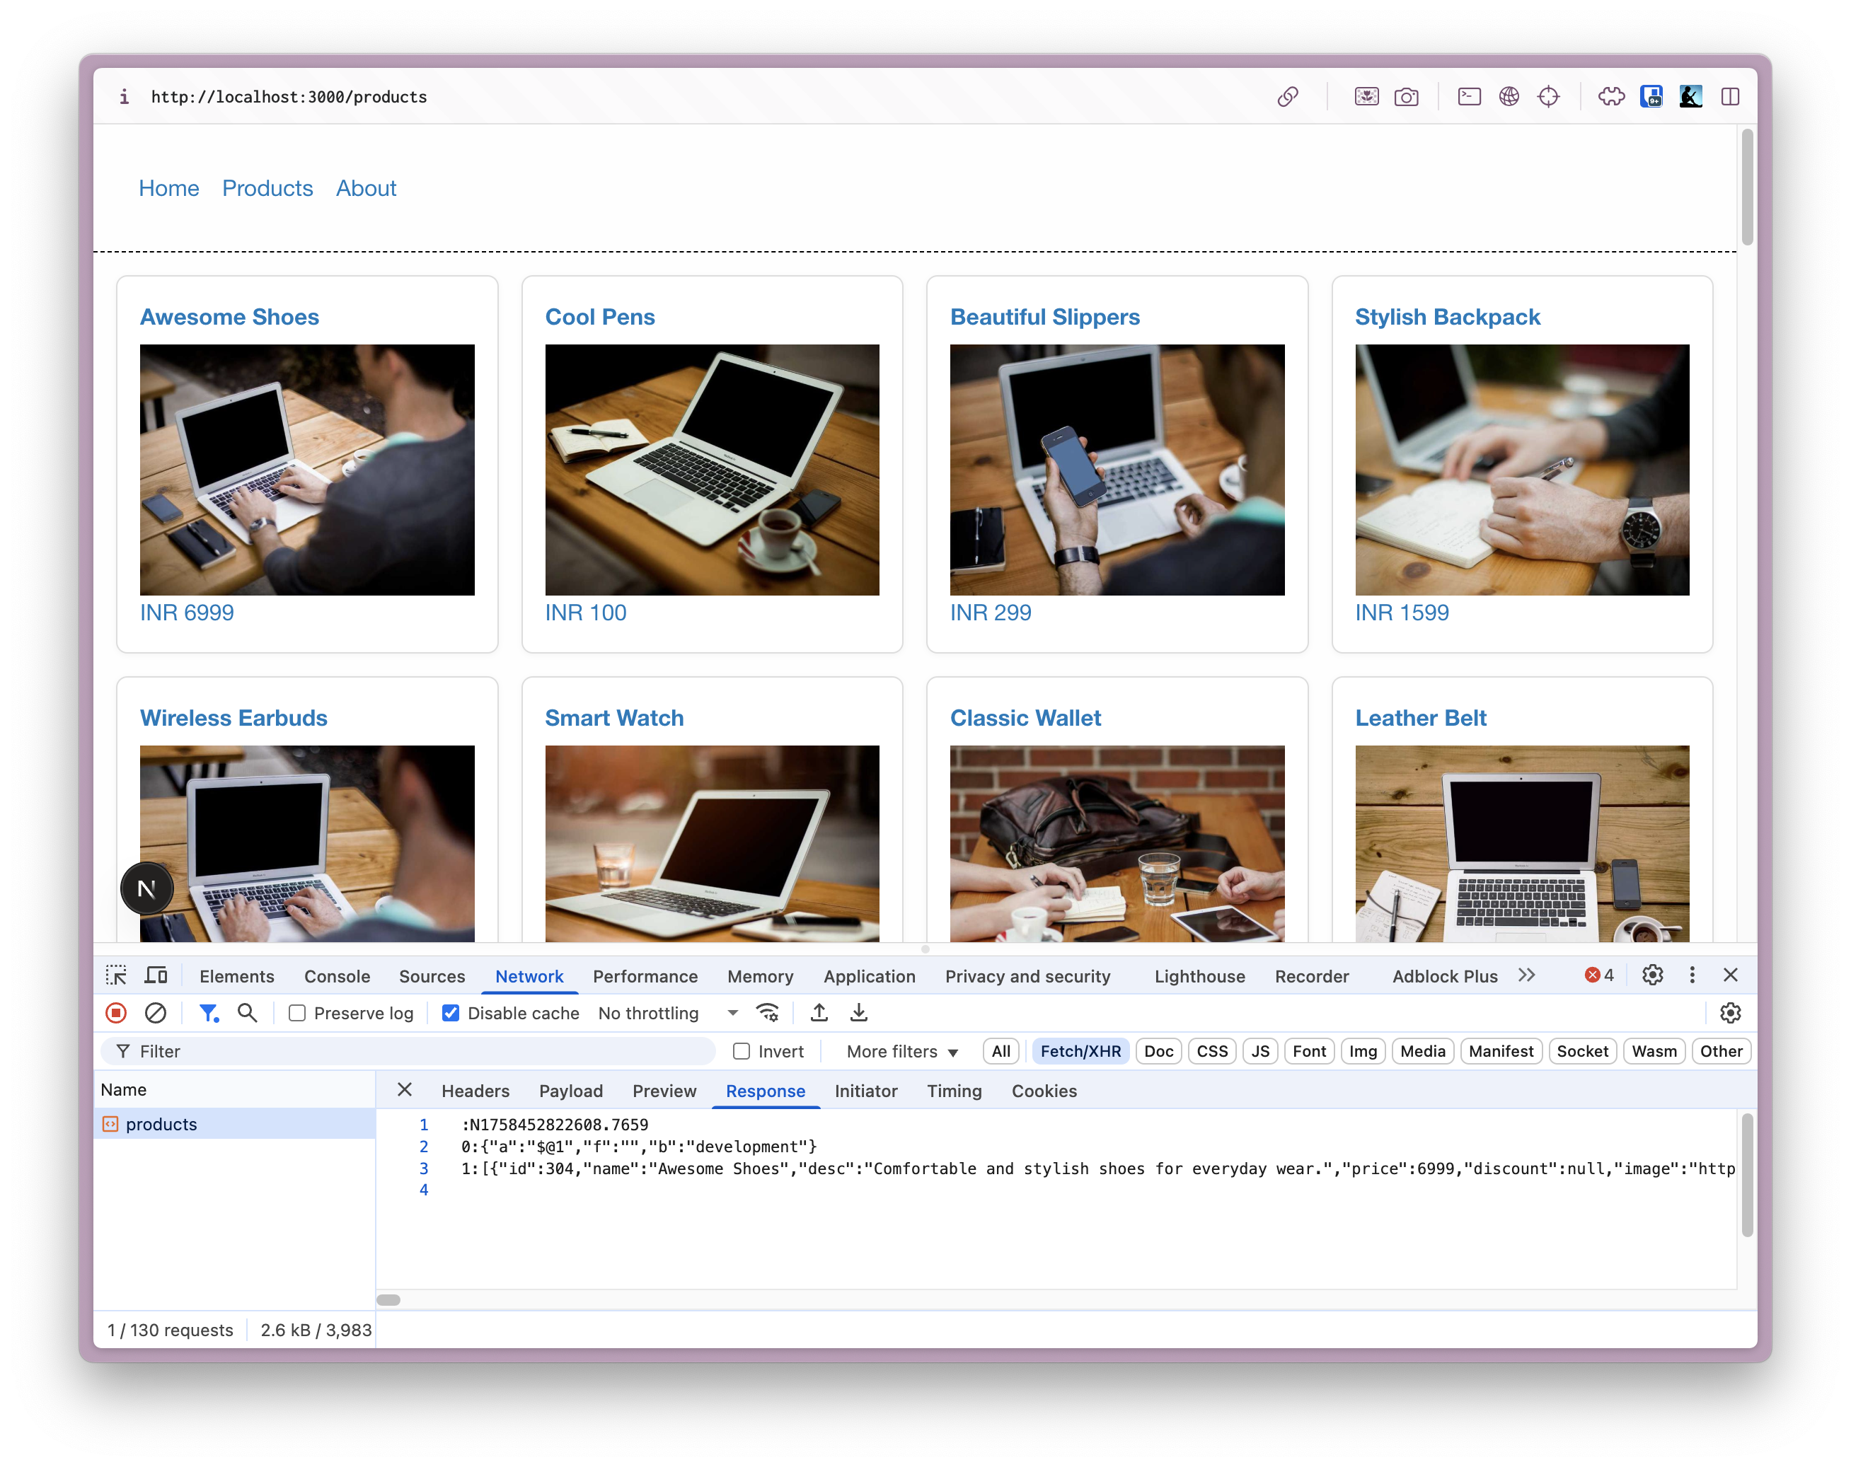
Task: Click the horizontal scrollbar in response pane
Action: click(x=389, y=1299)
